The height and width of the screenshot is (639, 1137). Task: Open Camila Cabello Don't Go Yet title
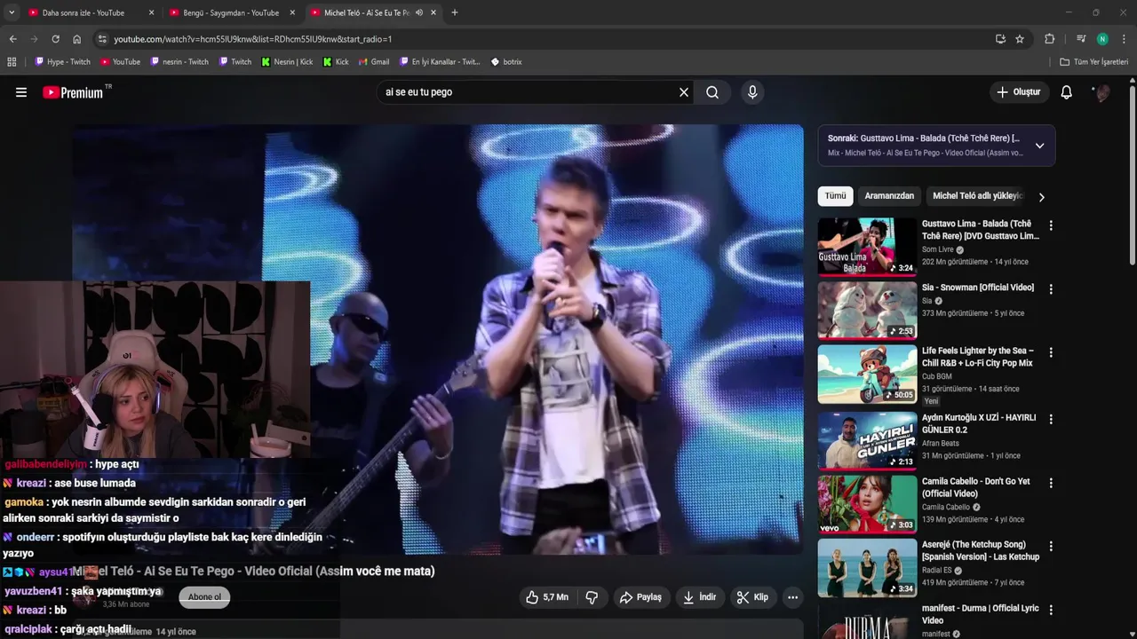pos(976,487)
